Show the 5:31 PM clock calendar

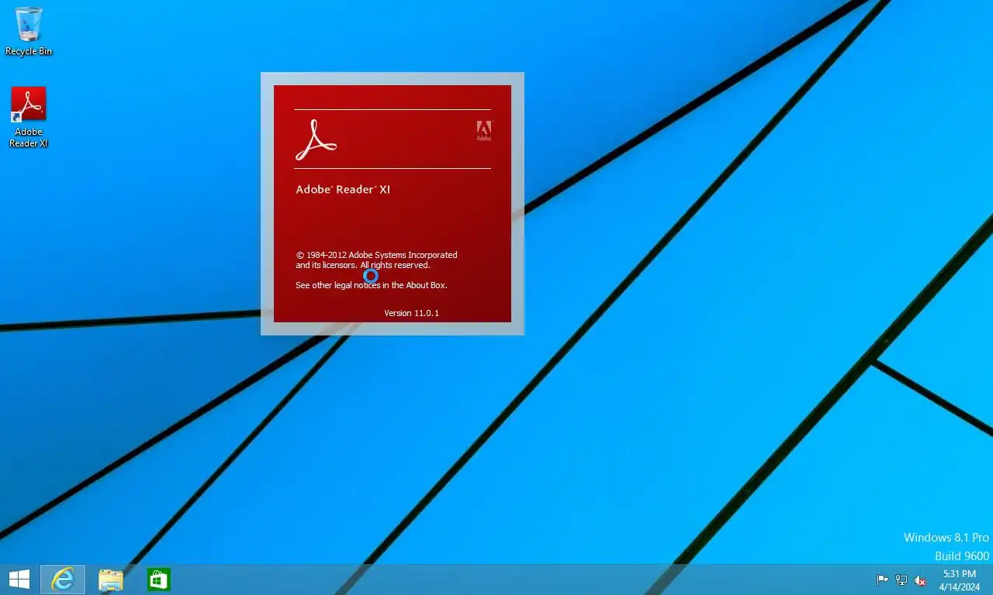960,580
